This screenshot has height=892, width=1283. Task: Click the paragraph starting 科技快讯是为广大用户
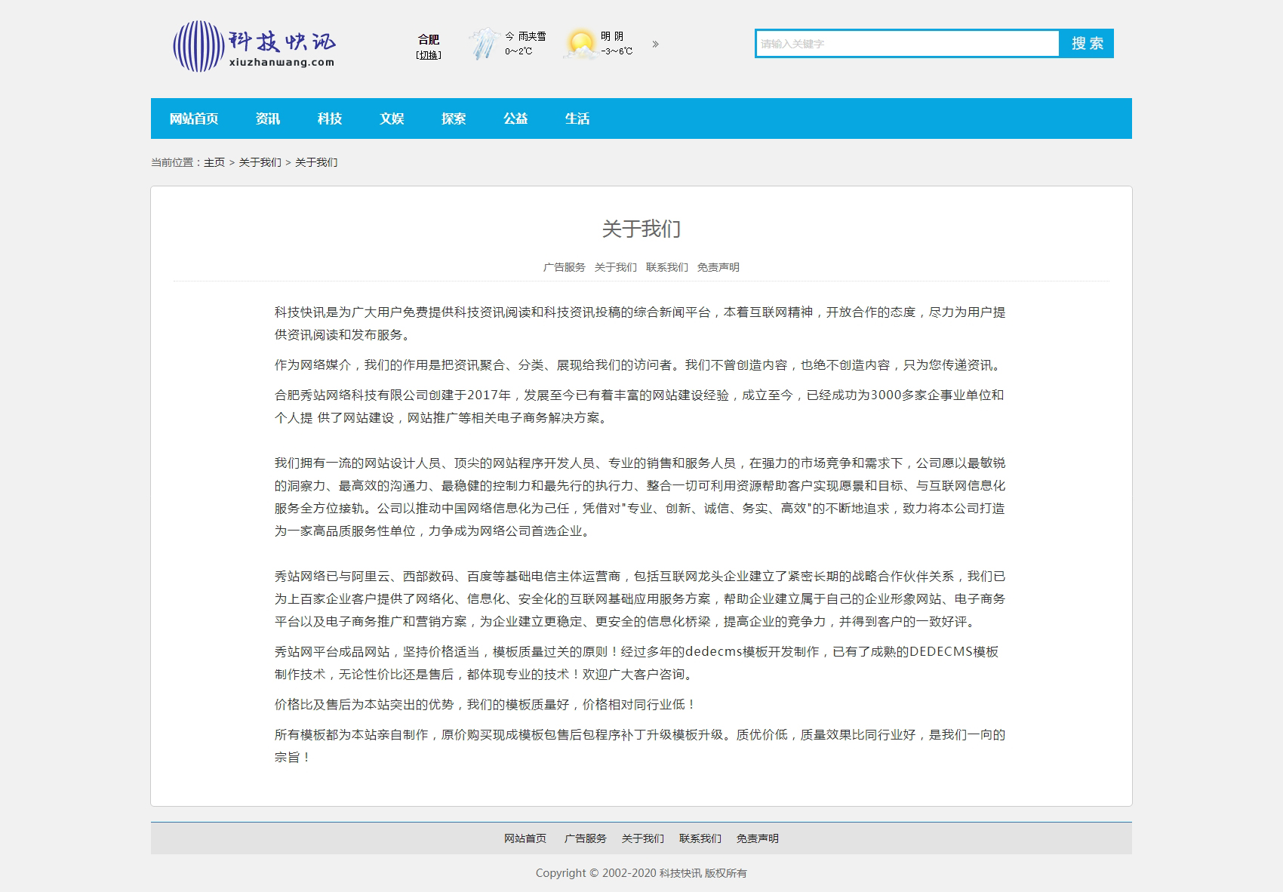(640, 324)
